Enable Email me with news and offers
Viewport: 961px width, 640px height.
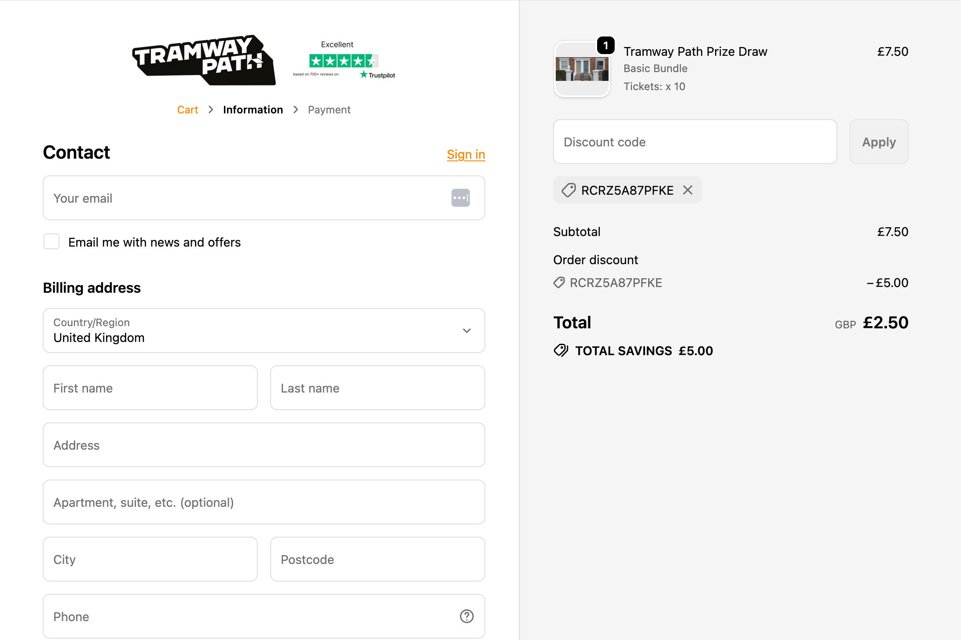51,241
